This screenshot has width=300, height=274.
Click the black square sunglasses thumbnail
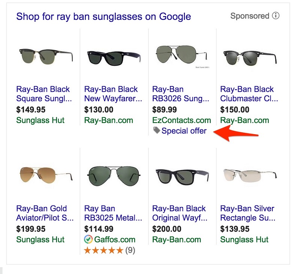(46, 55)
